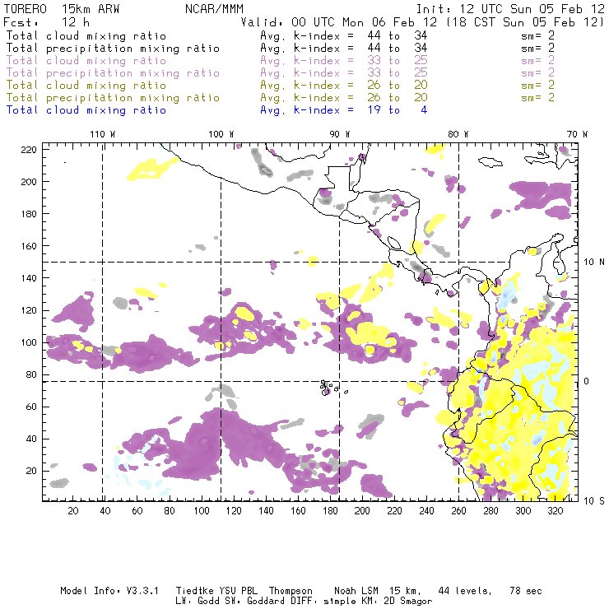Click "Init: 12 UTC Sun 05 Feb 12" text
This screenshot has height=609, width=609.
tap(510, 9)
